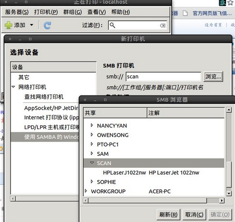Open the 服务器(S) menu
Viewport: 235px width, 222px height.
coord(17,12)
